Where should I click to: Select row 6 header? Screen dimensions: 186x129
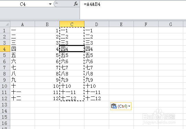click(x=5, y=61)
